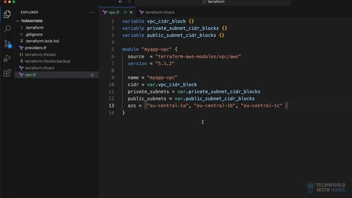The width and height of the screenshot is (352, 198).
Task: Open .gitignore in the explorer
Action: 34,34
